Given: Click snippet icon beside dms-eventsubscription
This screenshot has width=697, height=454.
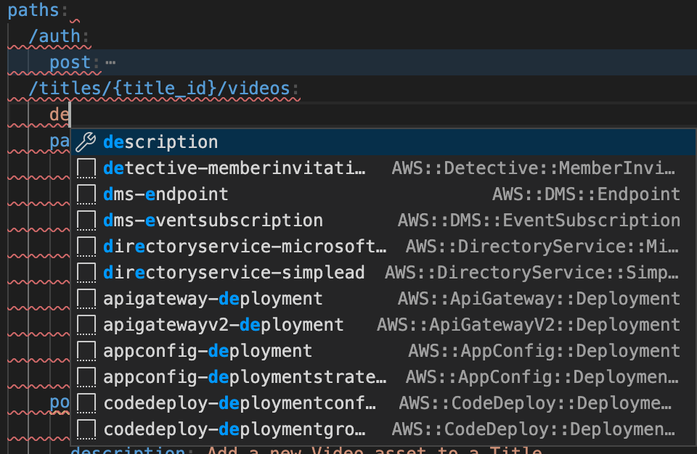Looking at the screenshot, I should tap(86, 220).
